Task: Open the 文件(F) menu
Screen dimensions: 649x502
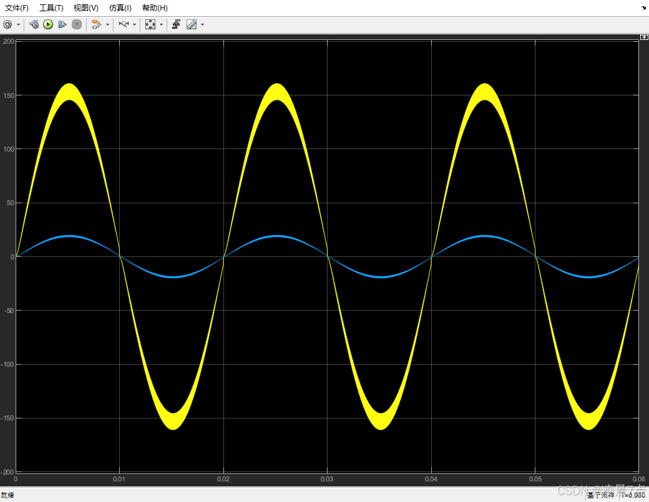Action: pyautogui.click(x=17, y=8)
